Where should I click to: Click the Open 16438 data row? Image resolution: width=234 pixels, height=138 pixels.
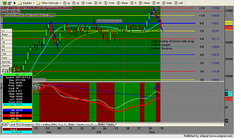point(17,94)
